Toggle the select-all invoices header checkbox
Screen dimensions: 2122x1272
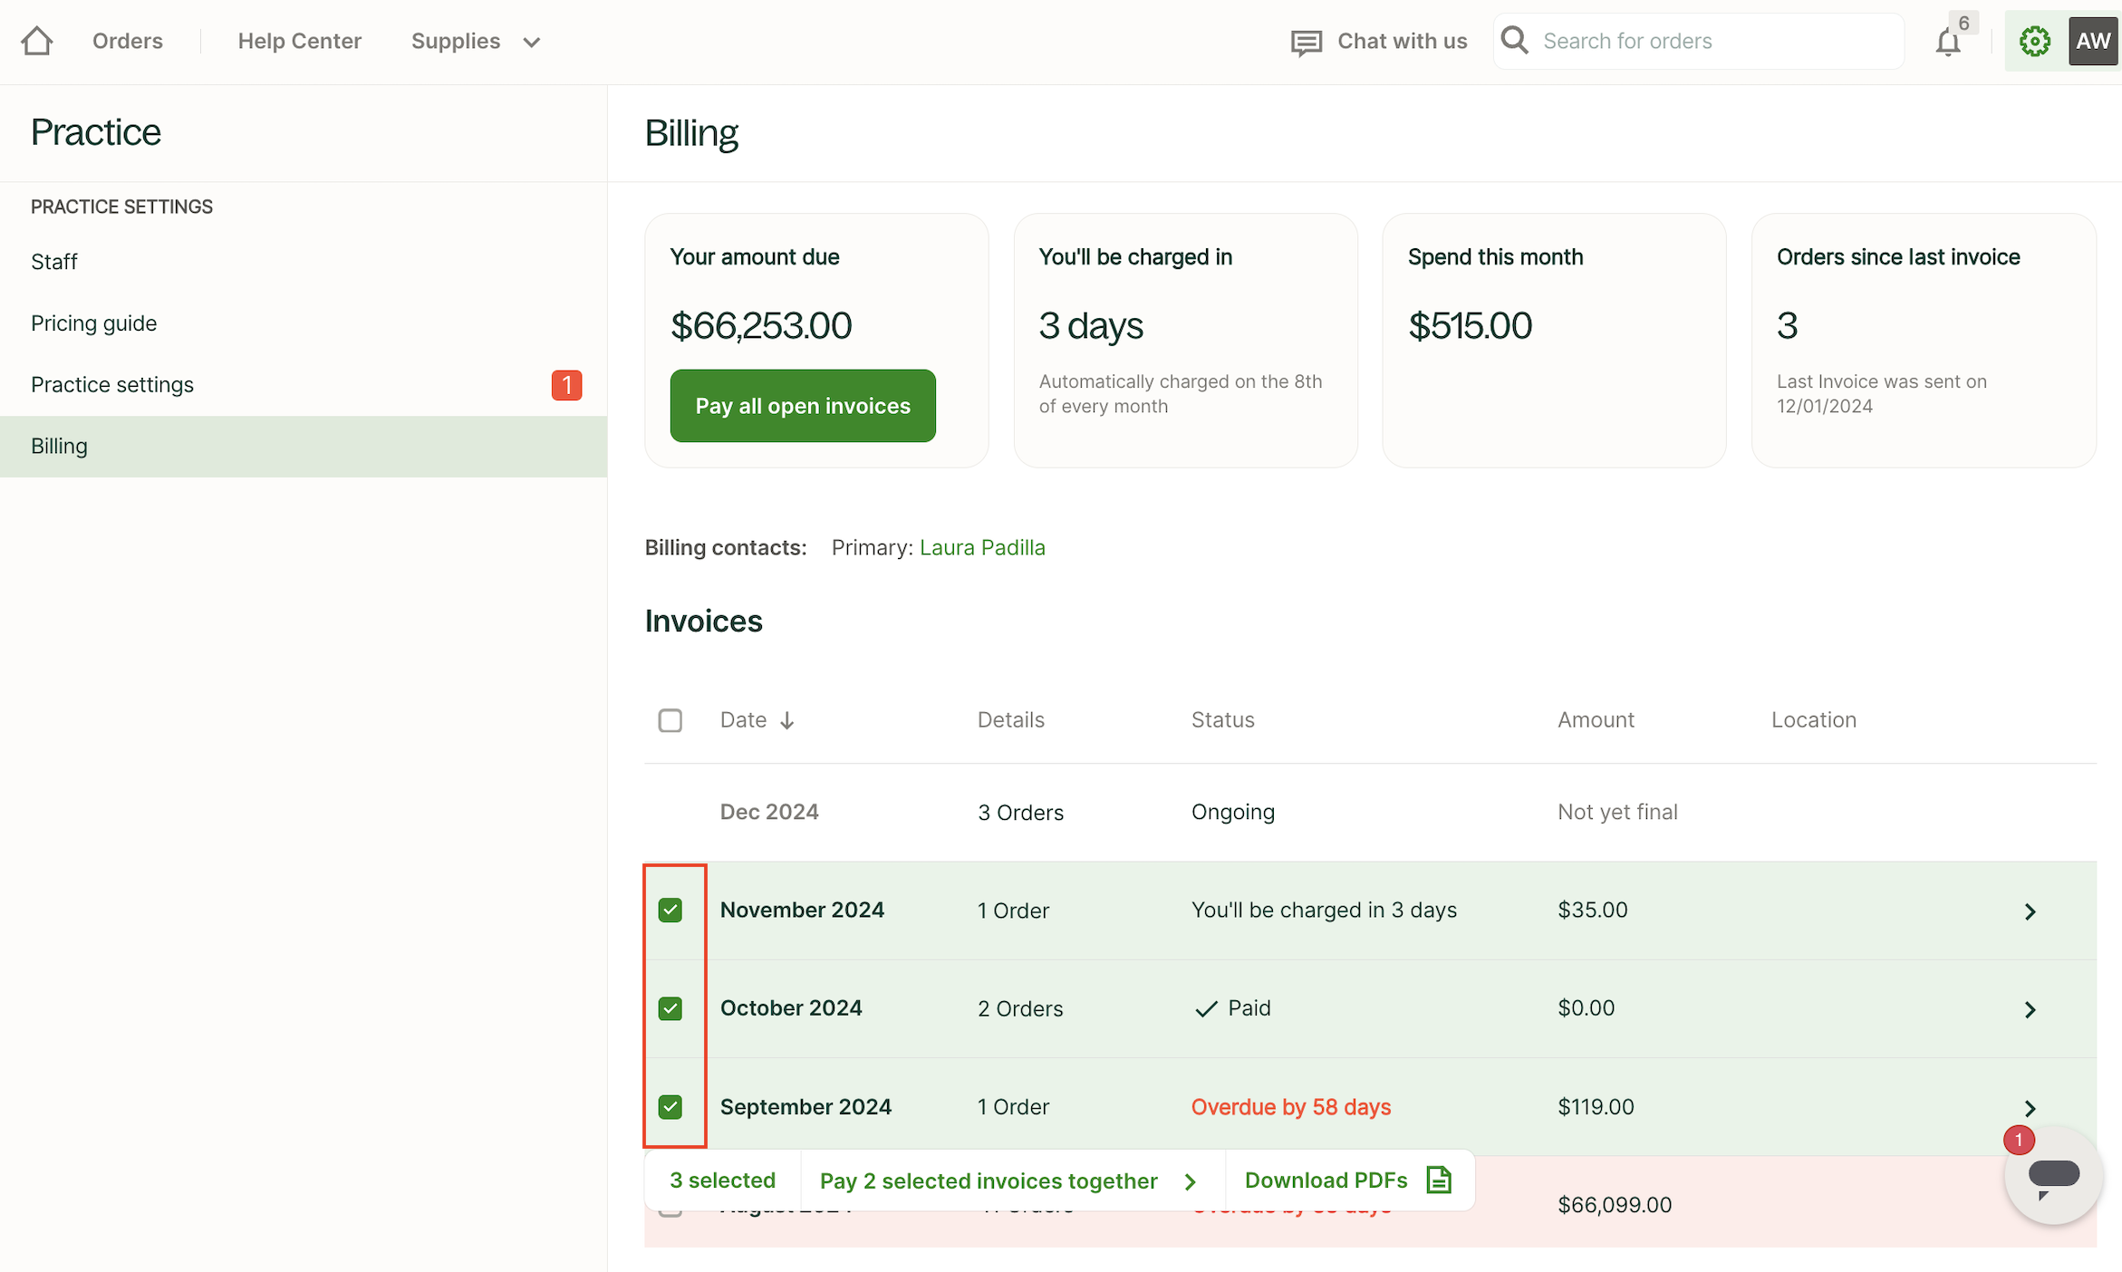point(670,720)
